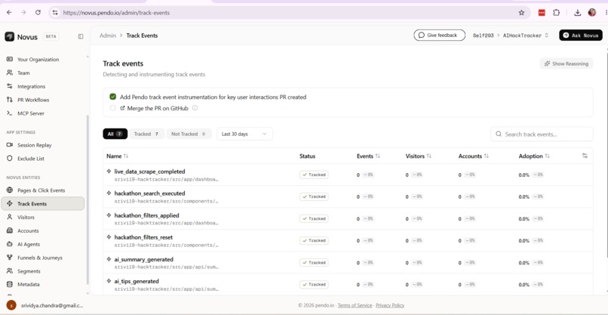Image resolution: width=608 pixels, height=315 pixels.
Task: Sort by the Visitors column
Action: (x=419, y=156)
